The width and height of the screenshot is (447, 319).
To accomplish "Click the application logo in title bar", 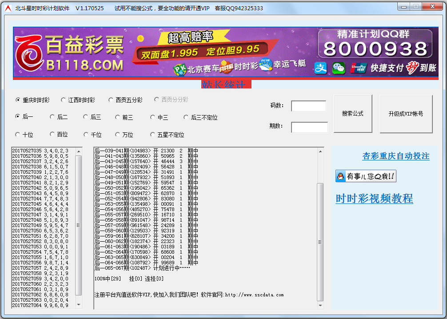I will click(x=8, y=8).
